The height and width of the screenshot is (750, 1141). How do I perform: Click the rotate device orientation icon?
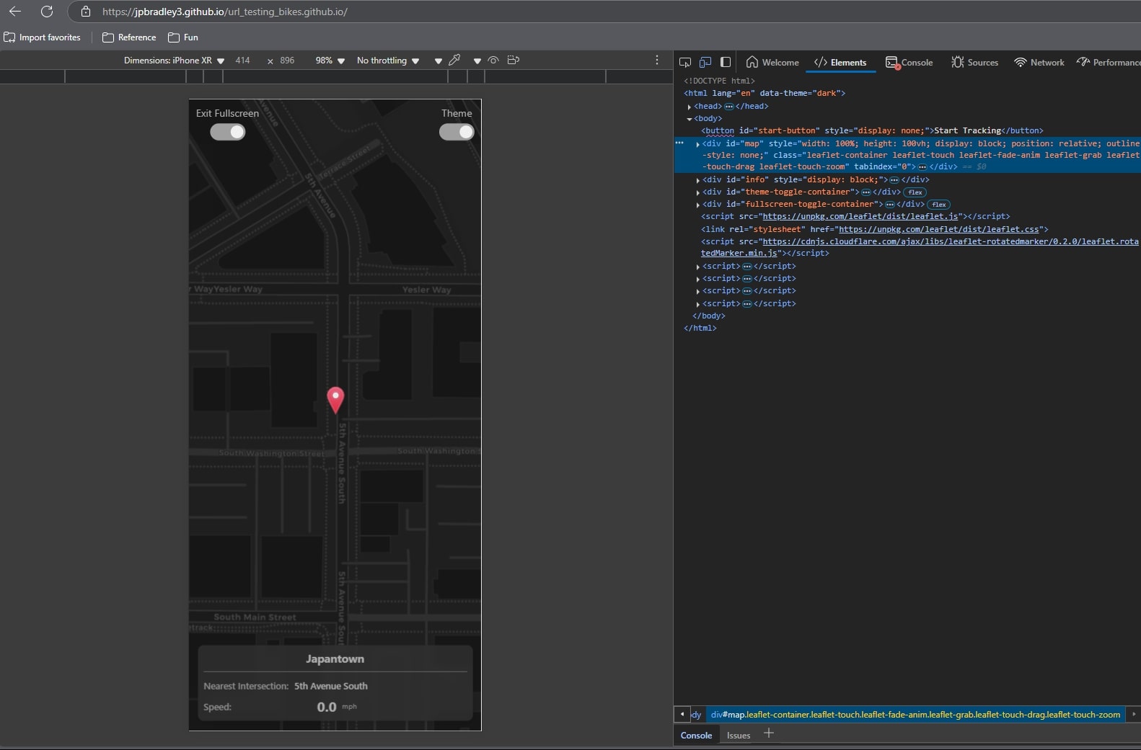click(514, 60)
